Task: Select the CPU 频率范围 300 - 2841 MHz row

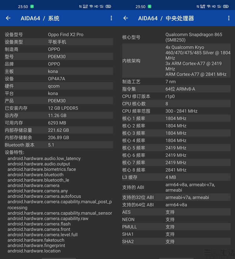Action: [176, 111]
